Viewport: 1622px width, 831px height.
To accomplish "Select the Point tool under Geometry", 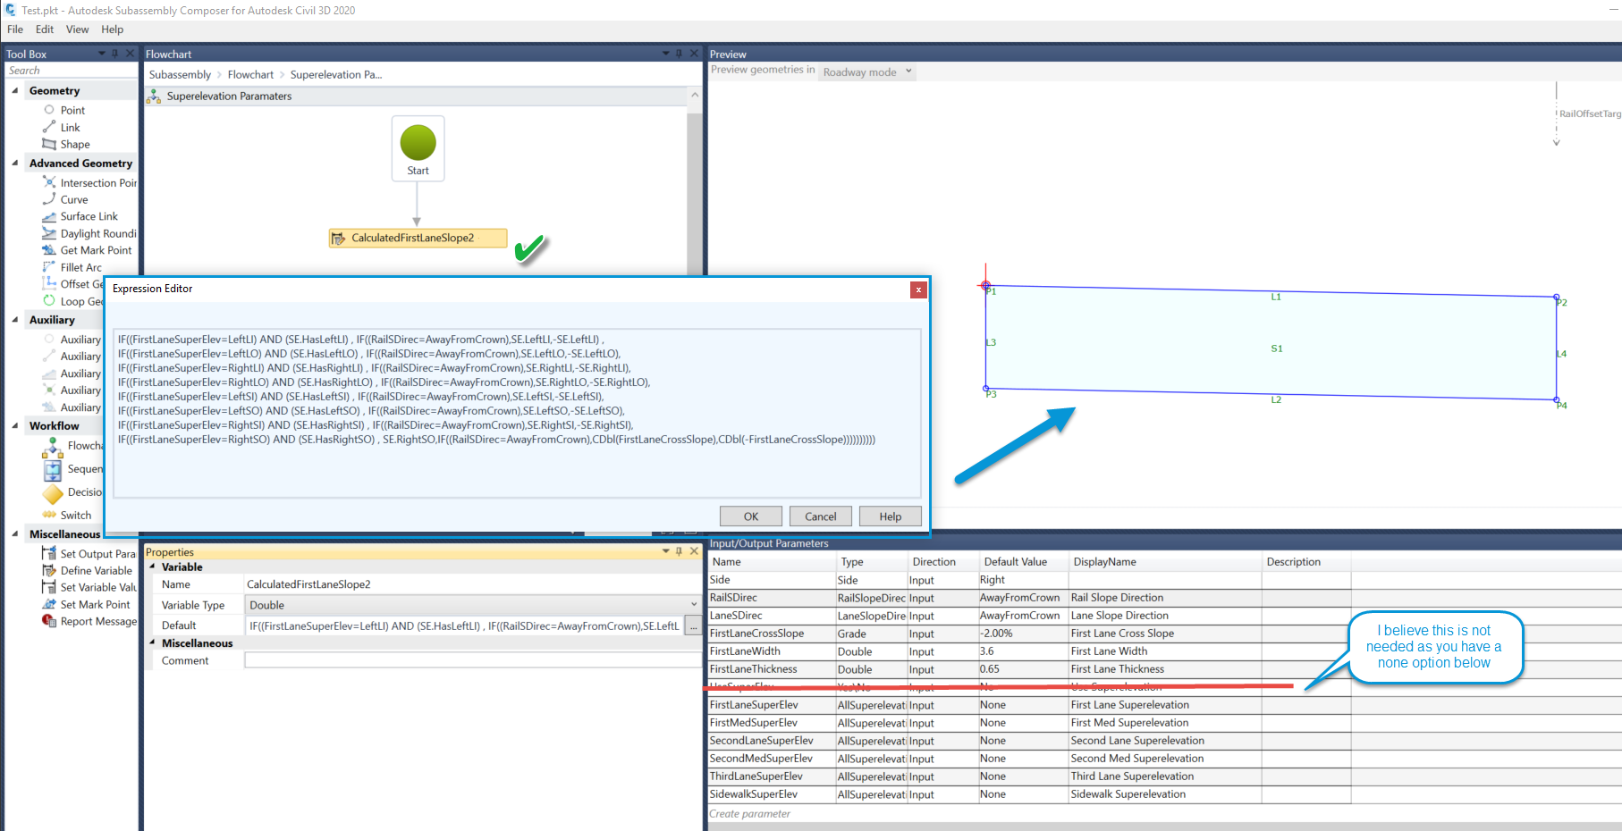I will pos(72,109).
